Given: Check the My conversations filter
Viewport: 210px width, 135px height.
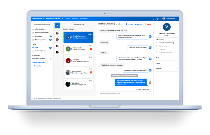Looking at the screenshot, I should 33,40.
